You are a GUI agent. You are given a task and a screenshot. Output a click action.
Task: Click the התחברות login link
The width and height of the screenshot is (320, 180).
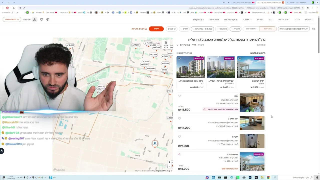(x=27, y=19)
